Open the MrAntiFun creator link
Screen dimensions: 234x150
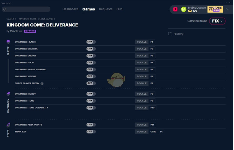pos(16,31)
